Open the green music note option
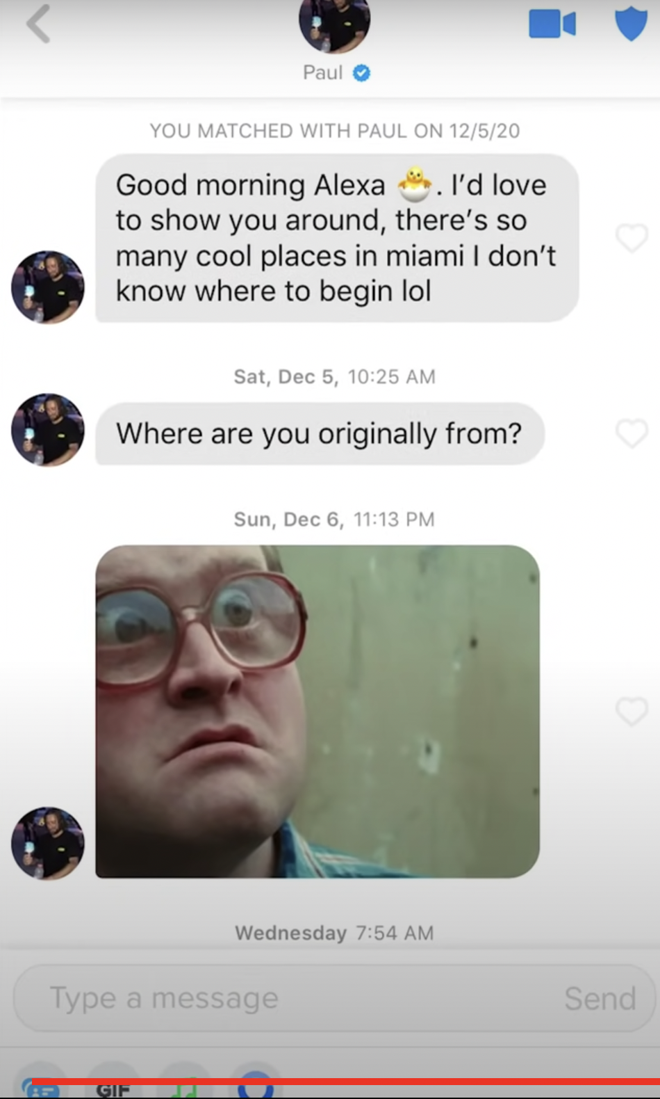This screenshot has width=660, height=1099. click(x=184, y=1085)
